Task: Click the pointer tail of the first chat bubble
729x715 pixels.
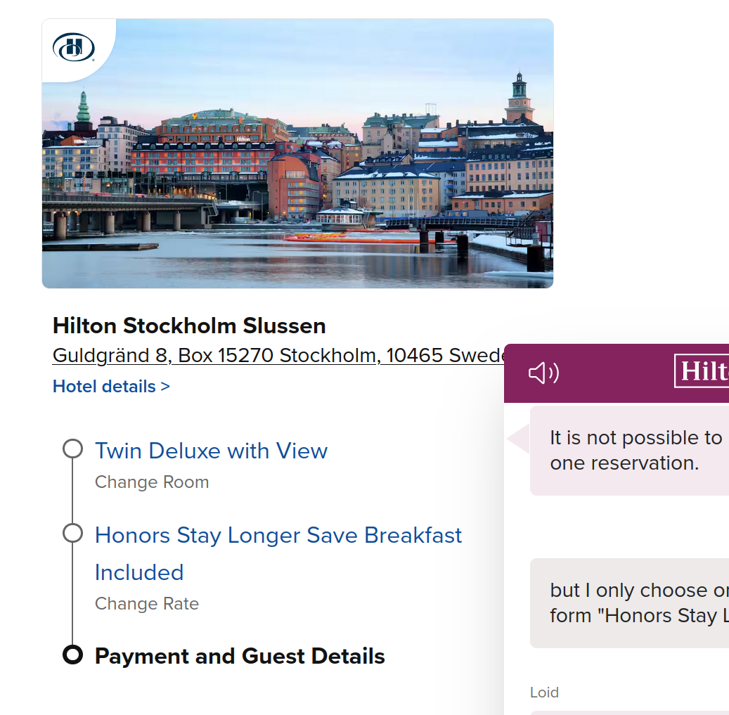Action: click(x=519, y=439)
